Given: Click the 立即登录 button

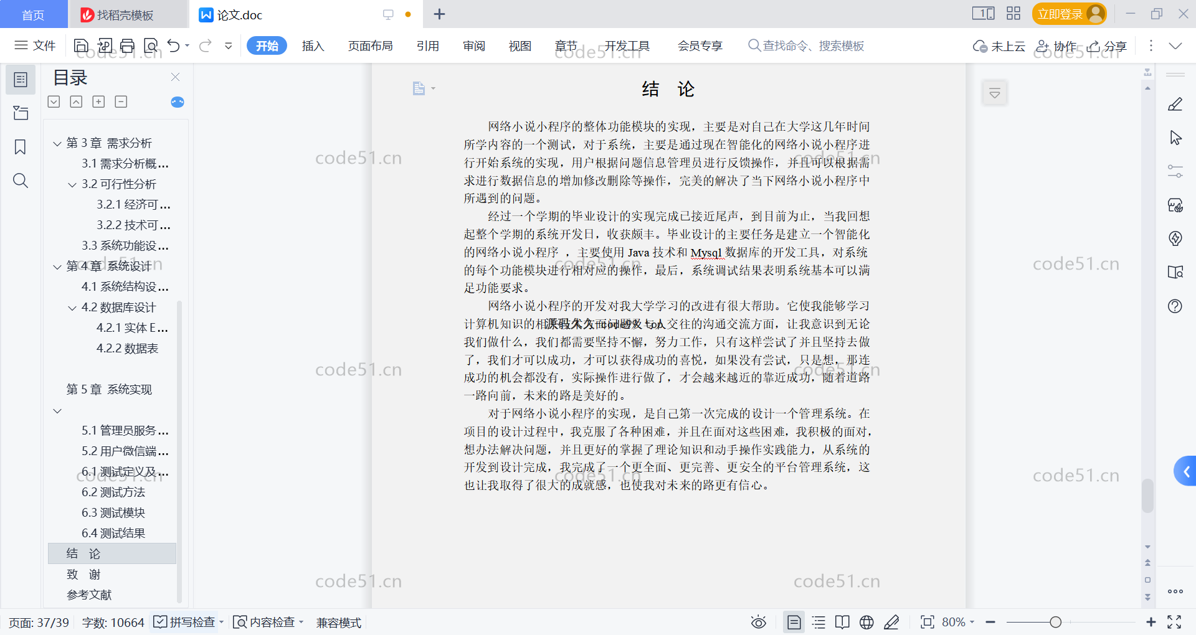Looking at the screenshot, I should [x=1069, y=14].
